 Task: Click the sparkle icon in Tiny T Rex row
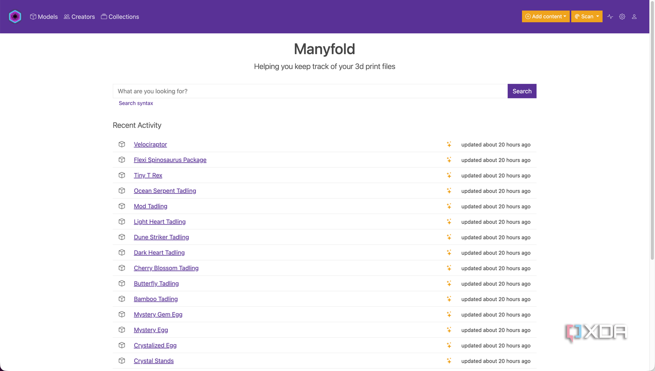coord(449,175)
